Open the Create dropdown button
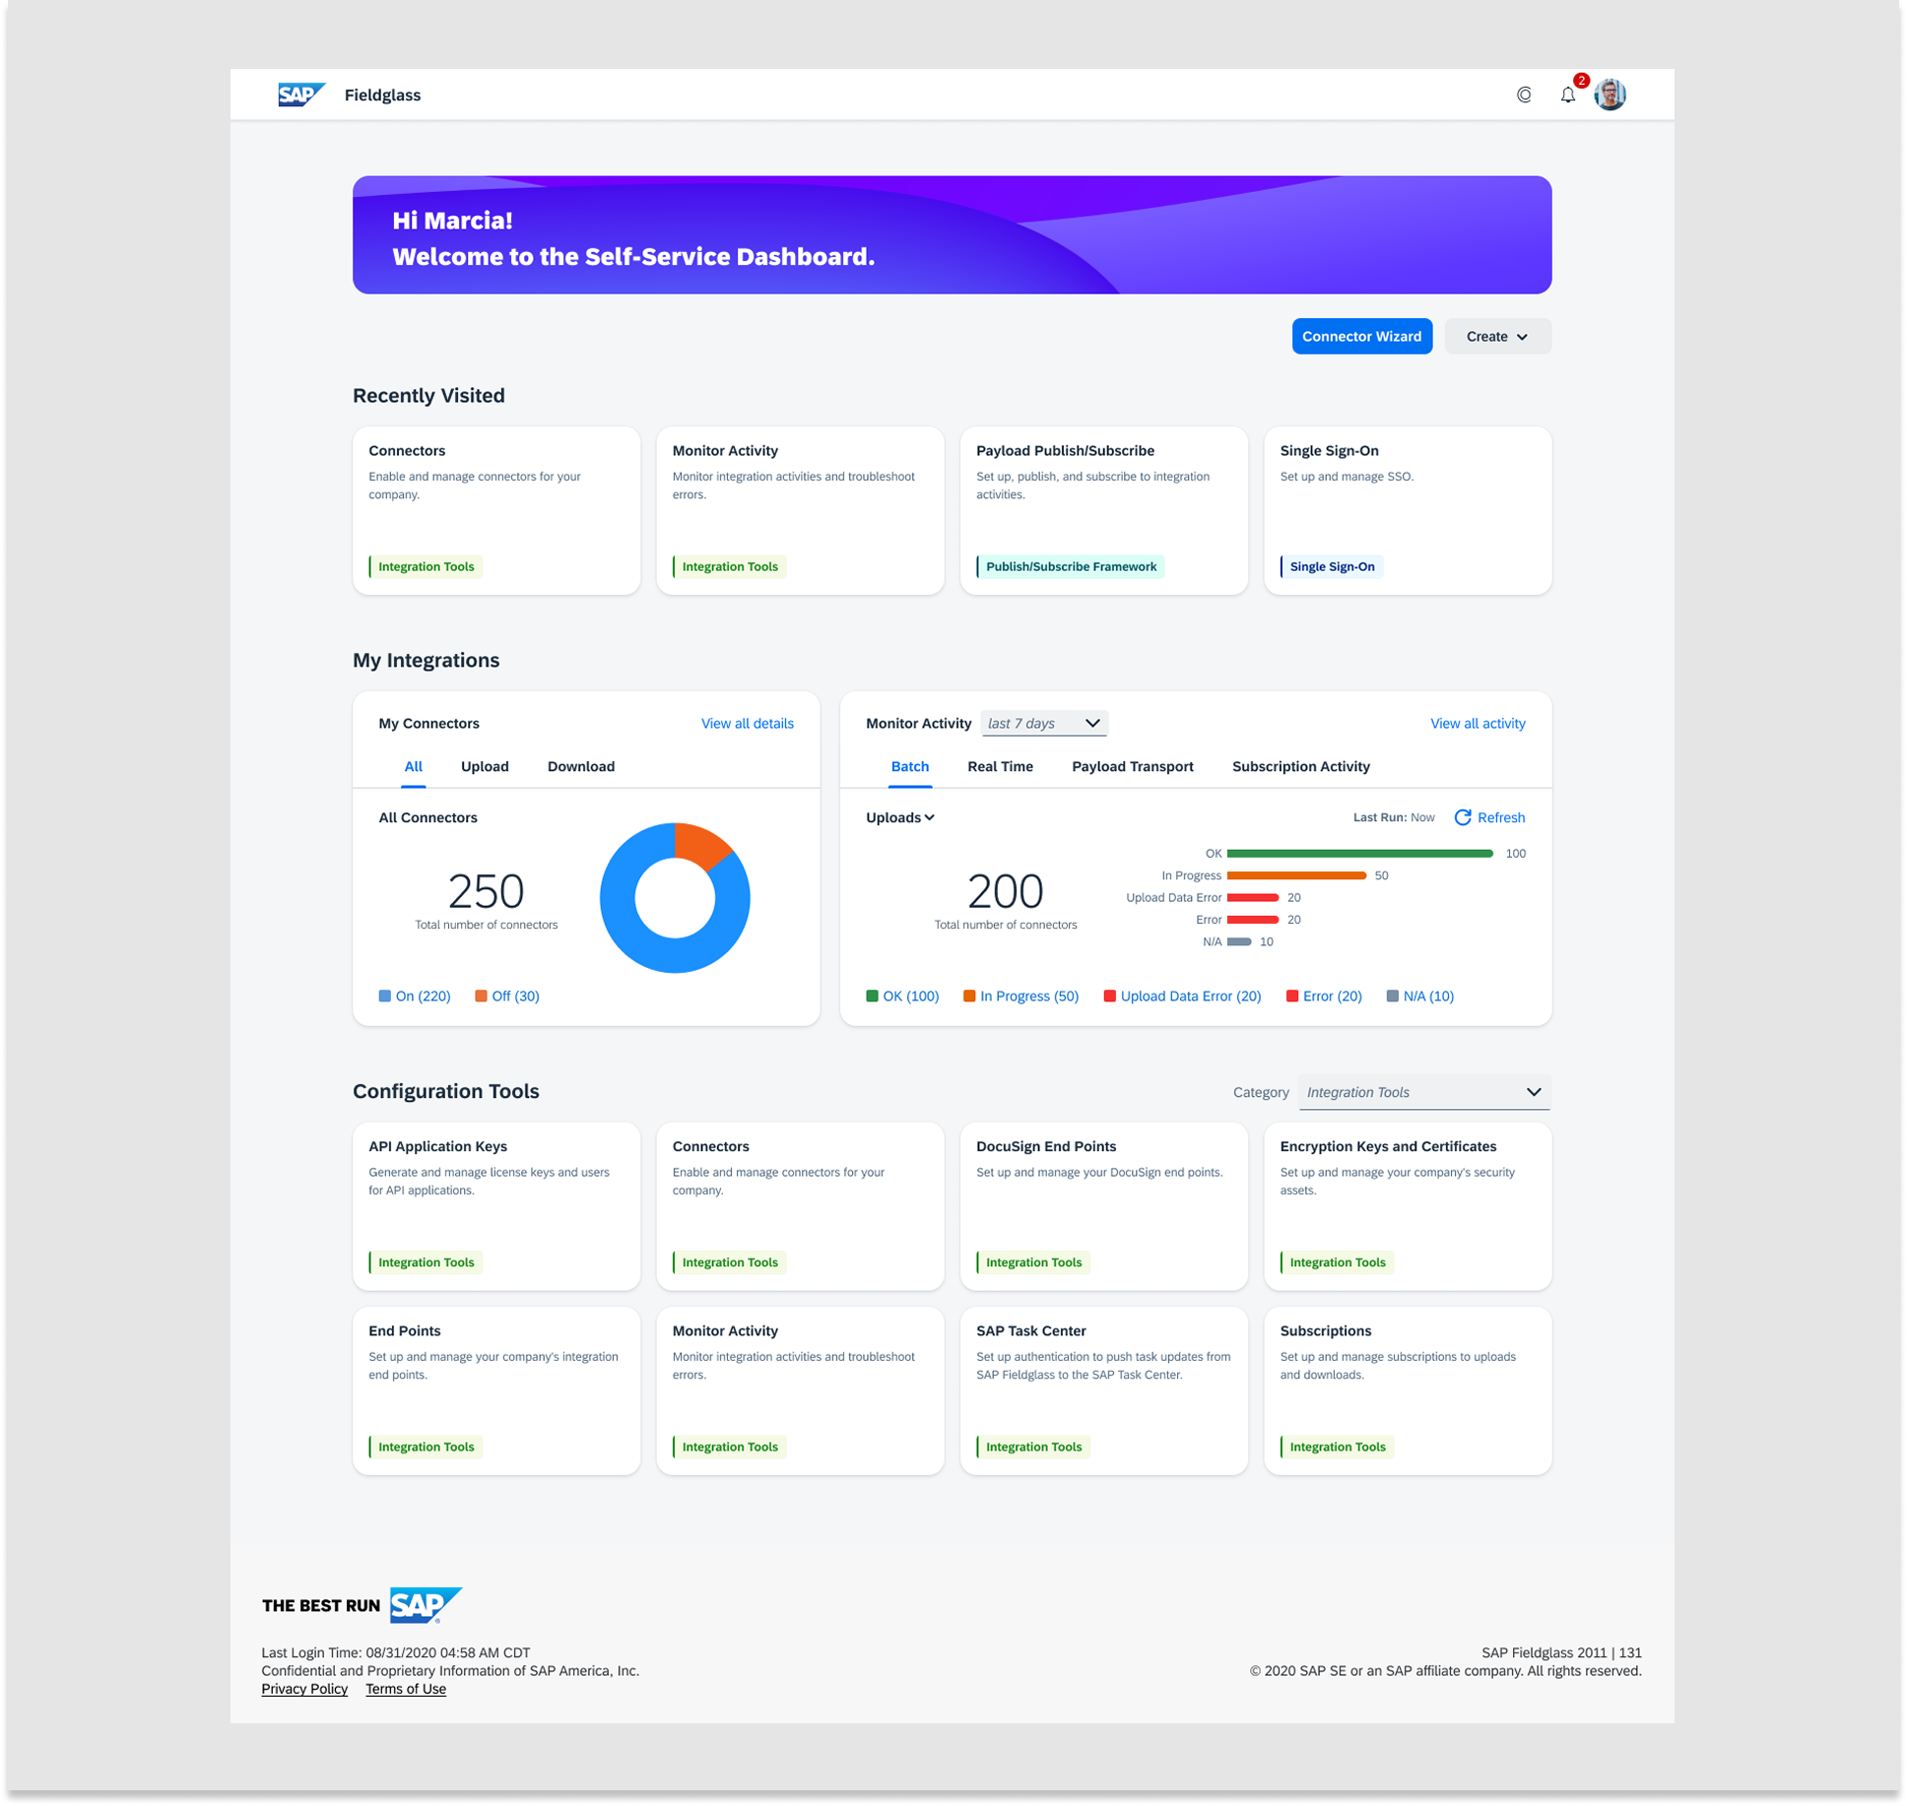This screenshot has height=1806, width=1907. (1497, 337)
